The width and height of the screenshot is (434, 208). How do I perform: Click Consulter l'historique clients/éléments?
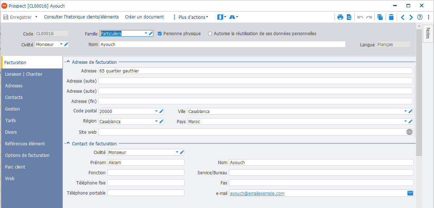point(81,17)
